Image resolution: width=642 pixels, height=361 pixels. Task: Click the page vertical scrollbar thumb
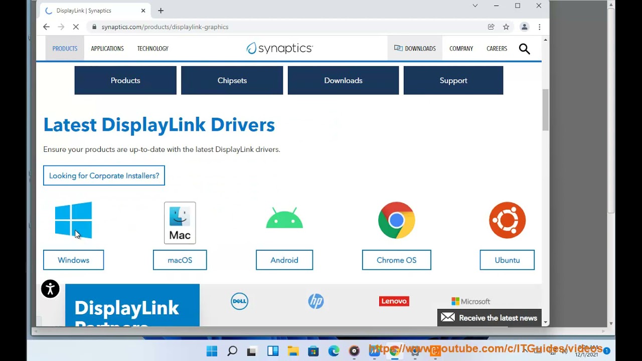tap(545, 109)
